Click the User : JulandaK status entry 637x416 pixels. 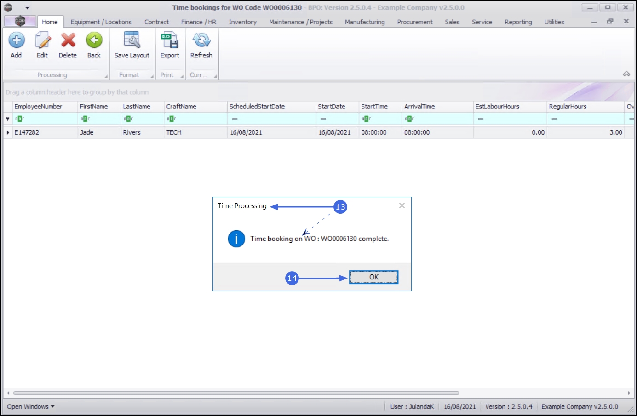tap(412, 407)
